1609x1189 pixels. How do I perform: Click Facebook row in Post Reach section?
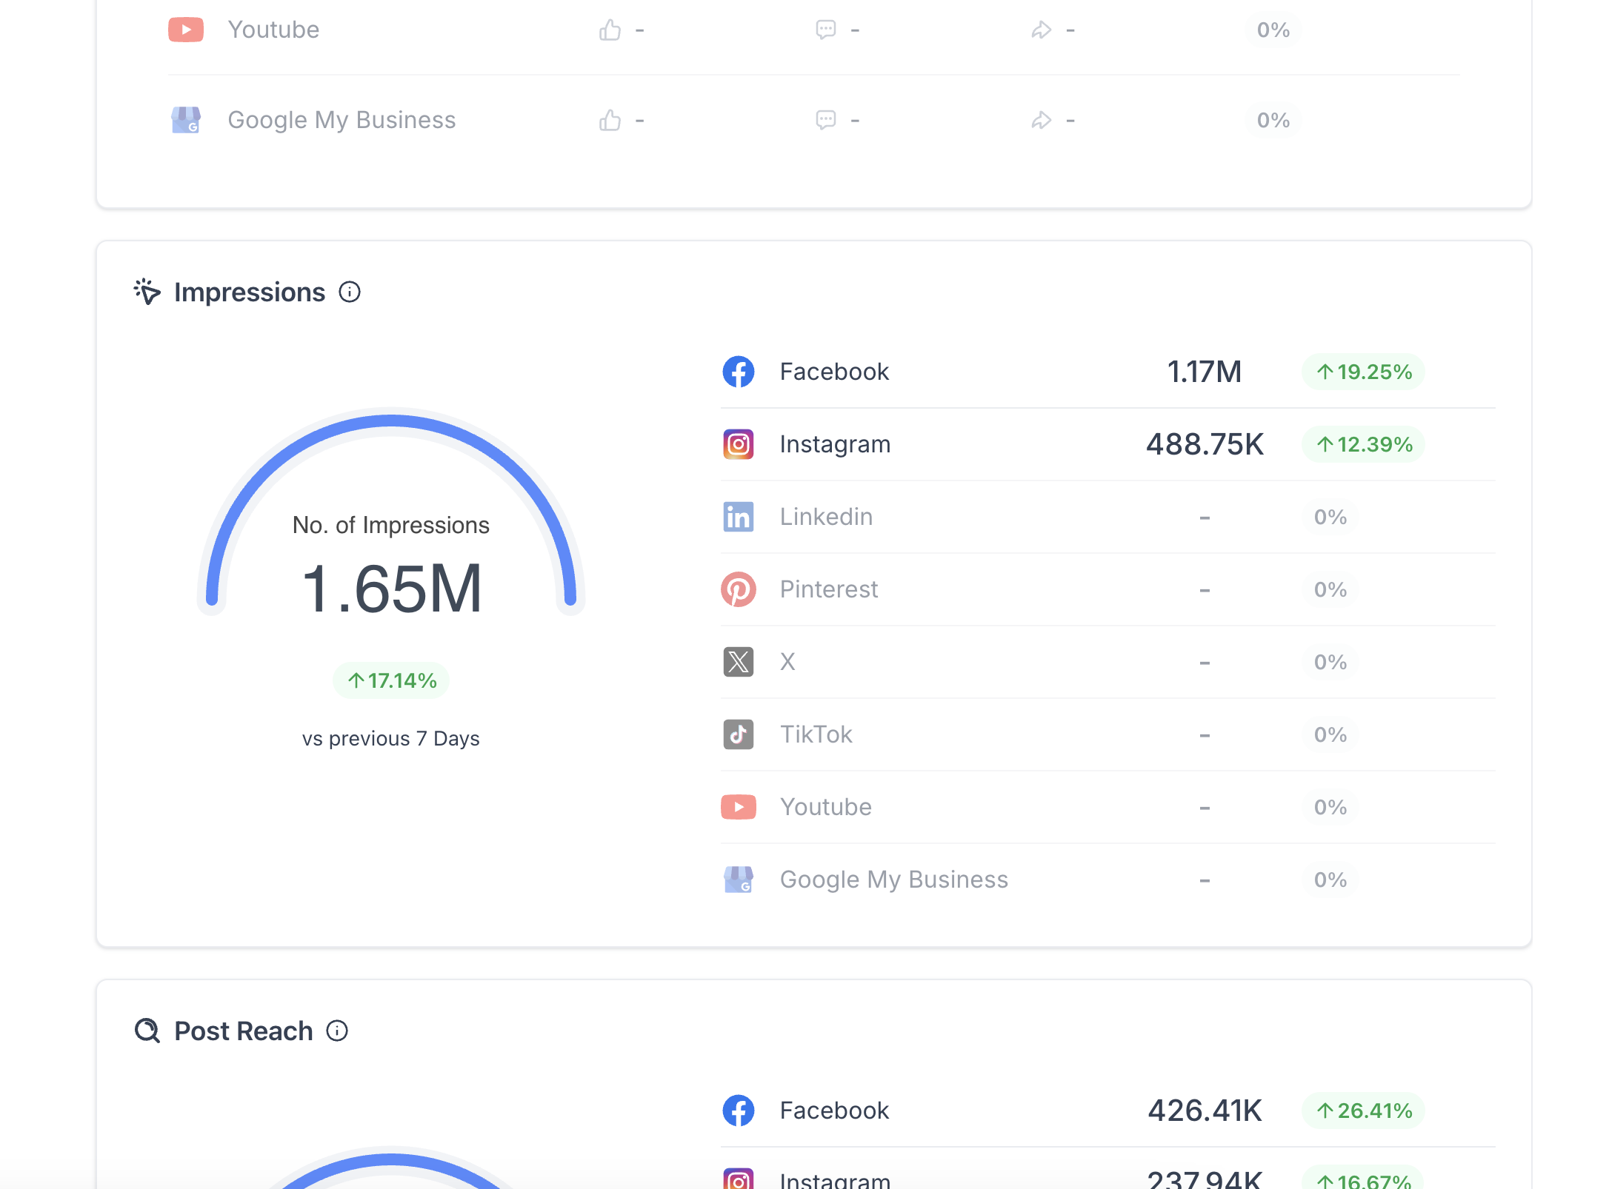tap(834, 1111)
